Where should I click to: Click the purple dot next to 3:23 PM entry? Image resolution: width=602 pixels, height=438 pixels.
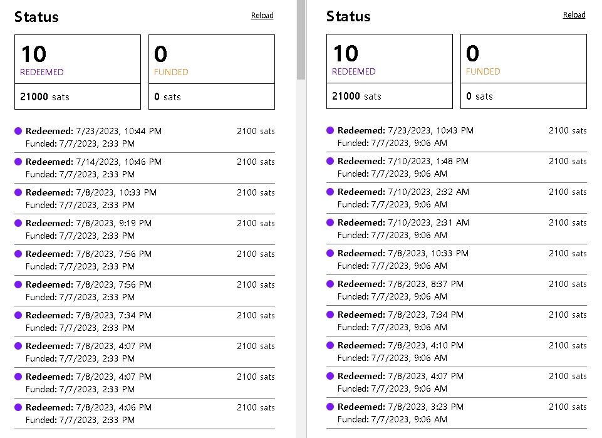(x=330, y=407)
